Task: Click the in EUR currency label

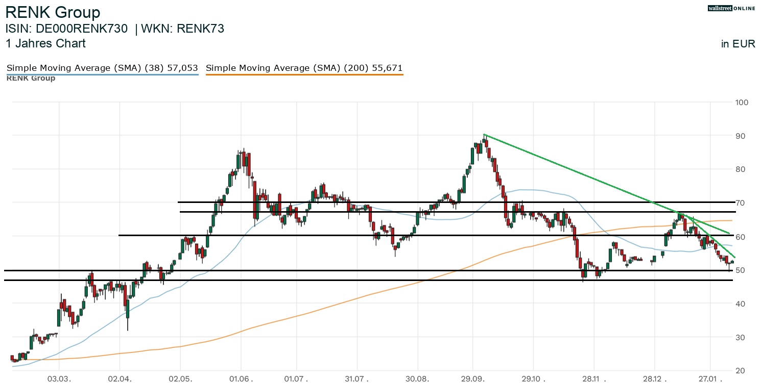Action: tap(738, 44)
